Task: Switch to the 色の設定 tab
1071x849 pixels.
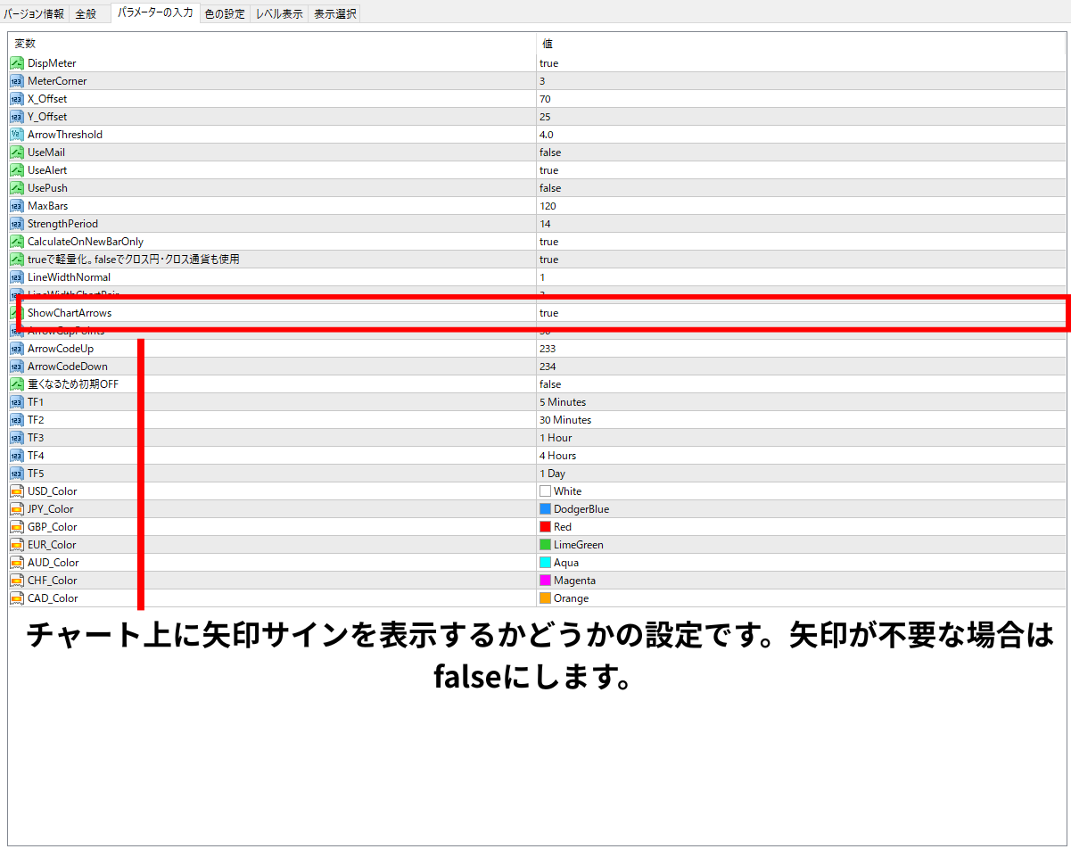Action: [224, 13]
